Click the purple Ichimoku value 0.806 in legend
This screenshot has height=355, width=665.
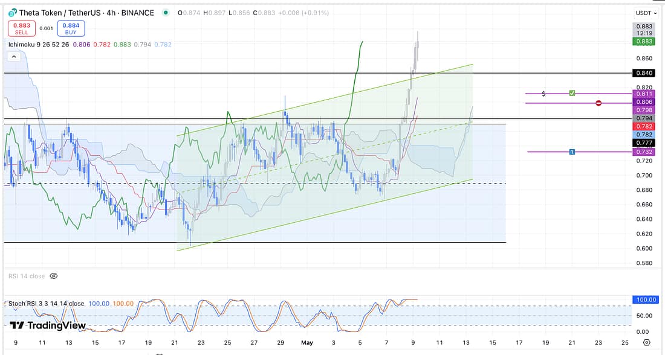tap(82, 45)
